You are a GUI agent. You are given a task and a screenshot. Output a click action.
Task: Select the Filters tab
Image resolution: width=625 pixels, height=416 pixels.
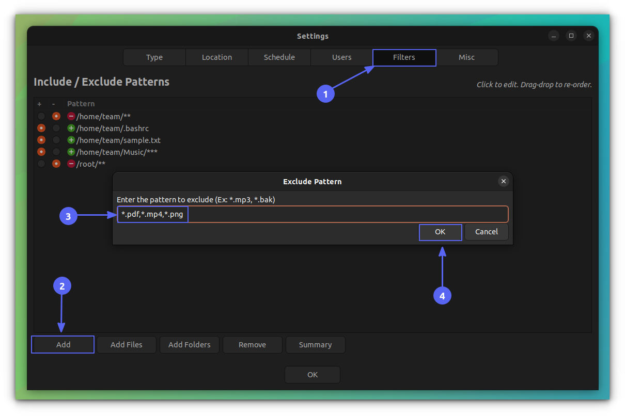(x=404, y=57)
